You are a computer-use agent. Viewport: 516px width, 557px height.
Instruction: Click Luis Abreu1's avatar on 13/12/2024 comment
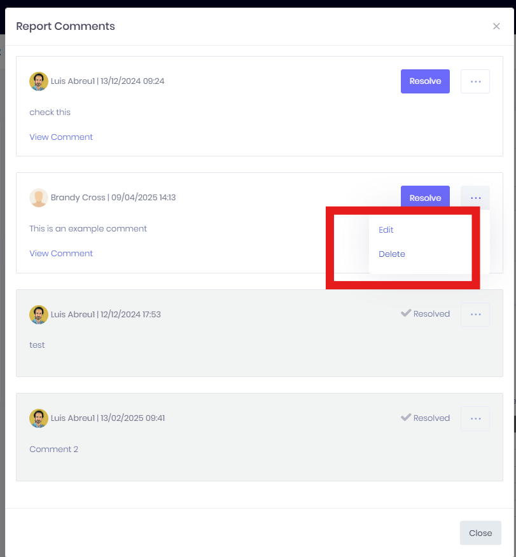[x=39, y=81]
